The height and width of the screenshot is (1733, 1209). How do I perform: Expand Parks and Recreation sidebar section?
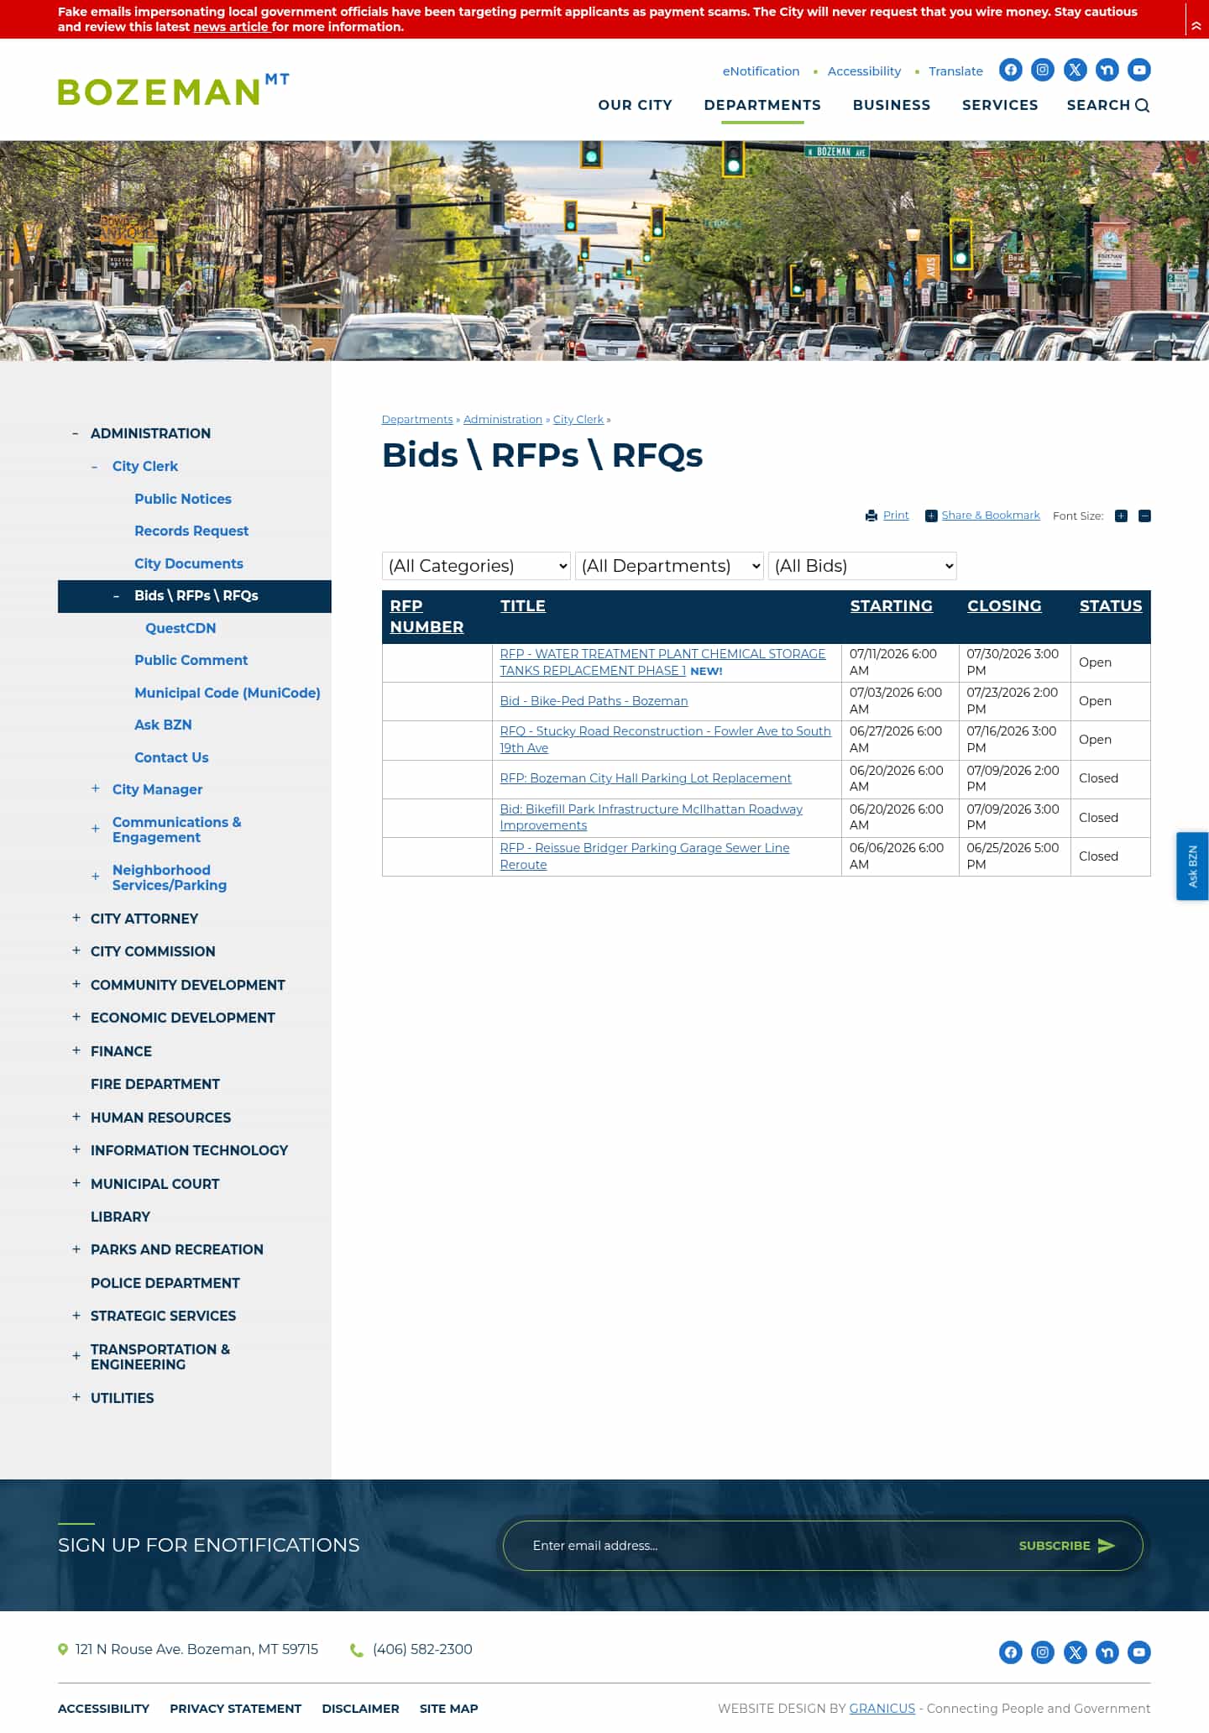click(x=76, y=1249)
